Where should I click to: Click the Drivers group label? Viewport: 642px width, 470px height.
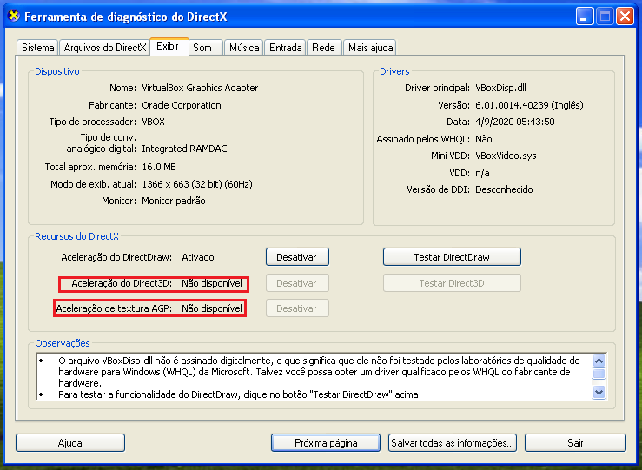pyautogui.click(x=394, y=71)
